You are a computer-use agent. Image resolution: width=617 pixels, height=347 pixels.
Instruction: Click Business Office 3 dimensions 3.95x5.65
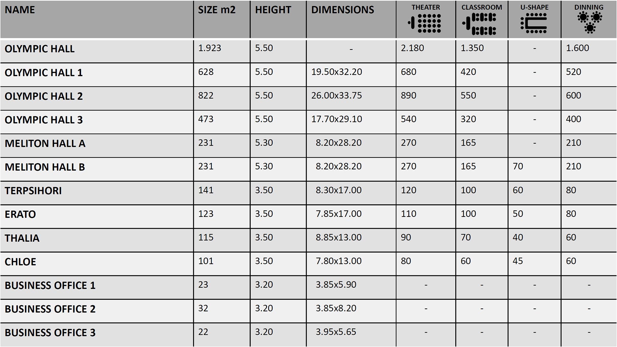[x=336, y=332]
